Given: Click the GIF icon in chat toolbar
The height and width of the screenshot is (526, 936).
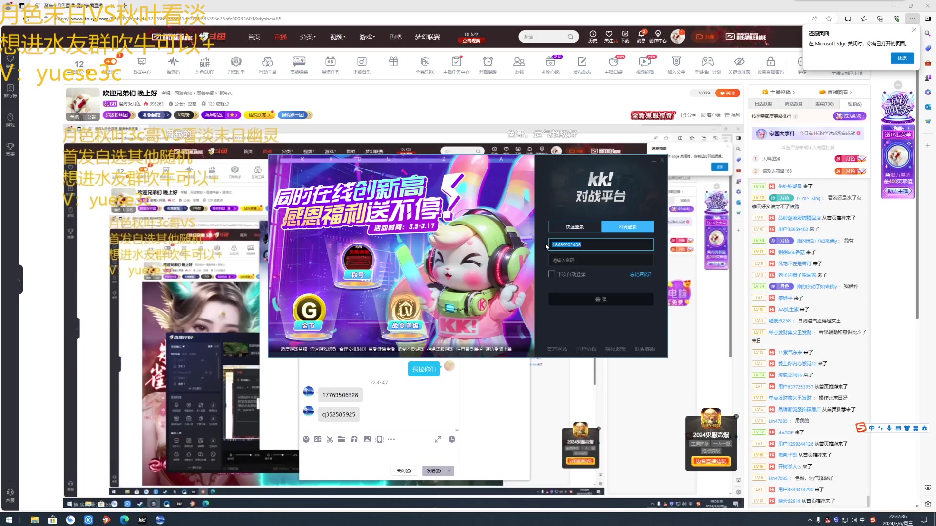Looking at the screenshot, I should [x=317, y=439].
